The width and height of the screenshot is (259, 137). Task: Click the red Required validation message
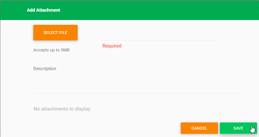coord(112,46)
